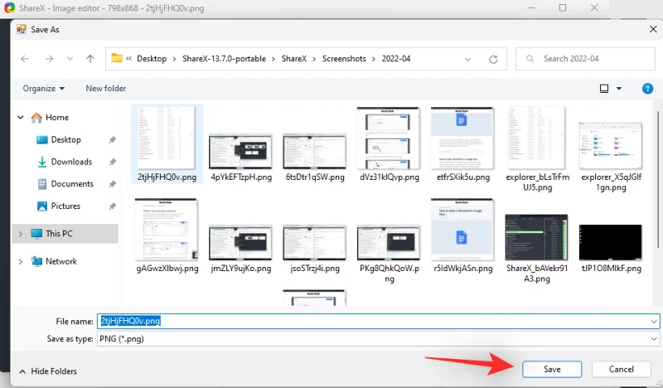Open the Downloads quick access folder

(x=71, y=162)
